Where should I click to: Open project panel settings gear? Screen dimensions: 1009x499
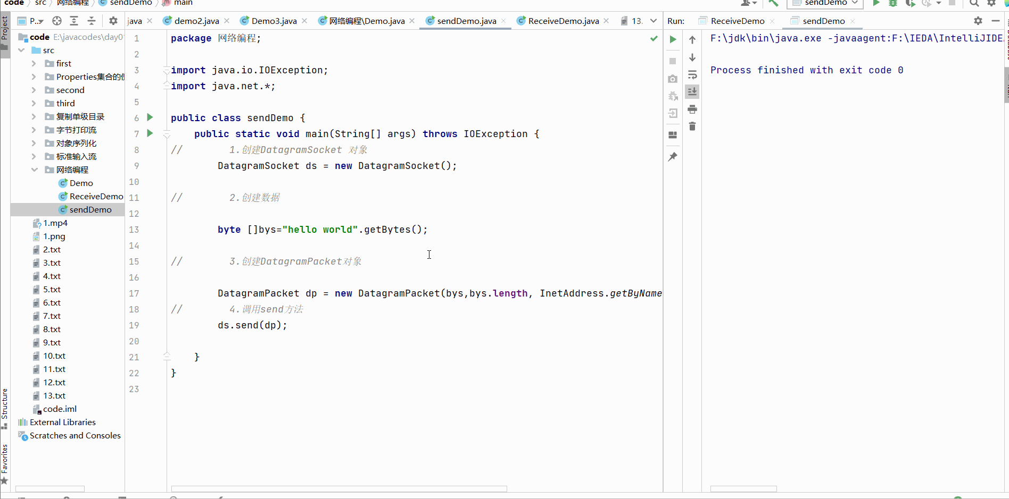[x=113, y=21]
